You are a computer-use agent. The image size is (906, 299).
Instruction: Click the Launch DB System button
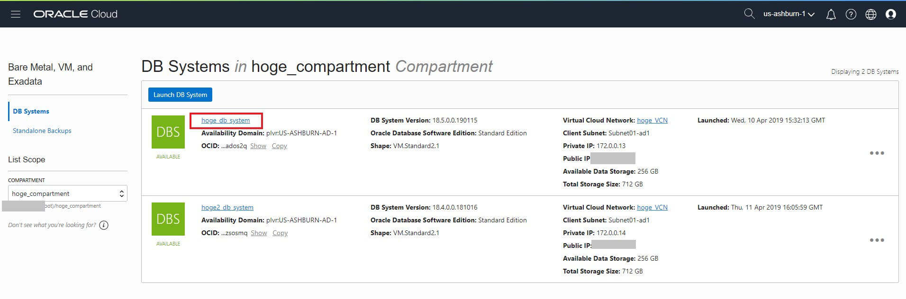tap(180, 95)
